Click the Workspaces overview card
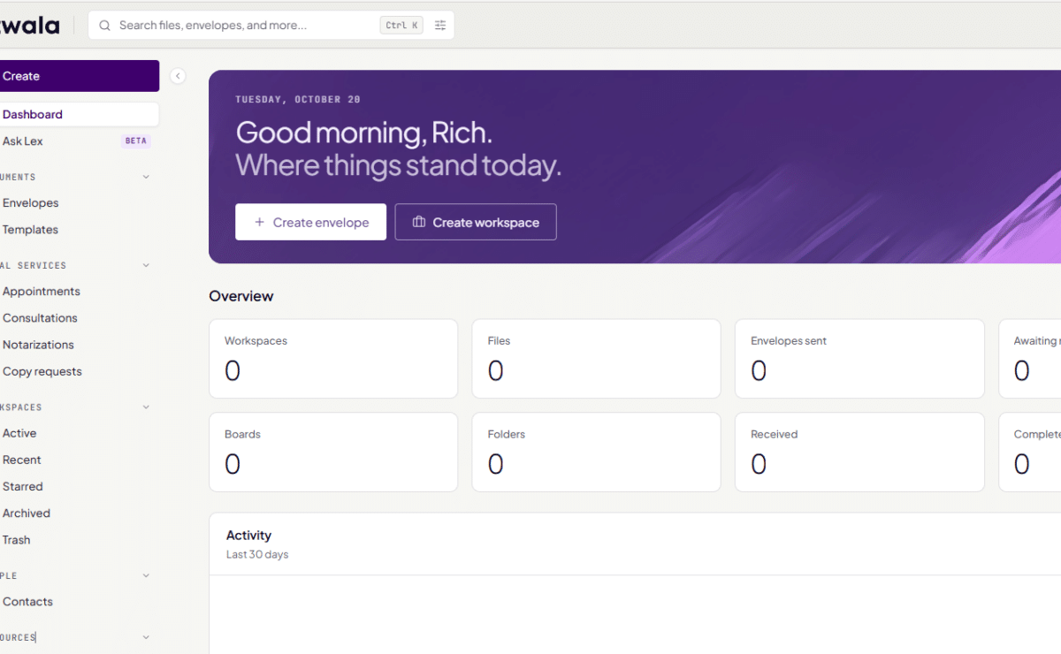 pos(333,359)
